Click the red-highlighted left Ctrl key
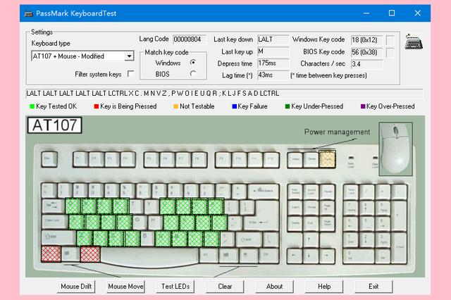Viewport: 451px width, 300px height. tap(51, 254)
